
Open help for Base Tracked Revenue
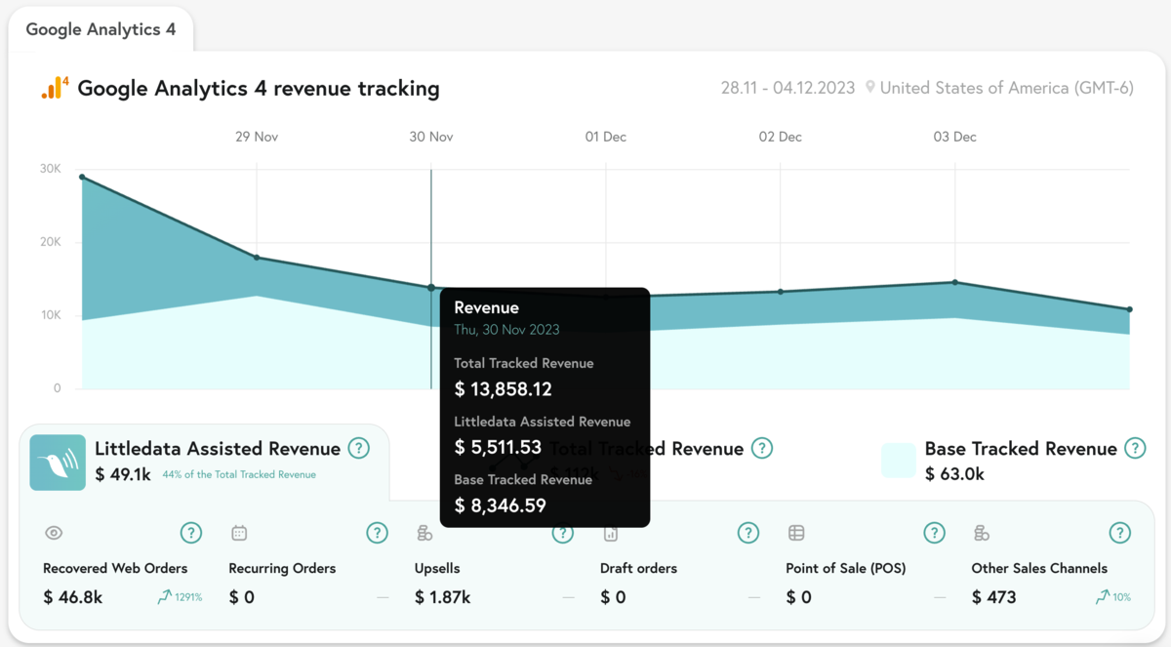pyautogui.click(x=1135, y=448)
